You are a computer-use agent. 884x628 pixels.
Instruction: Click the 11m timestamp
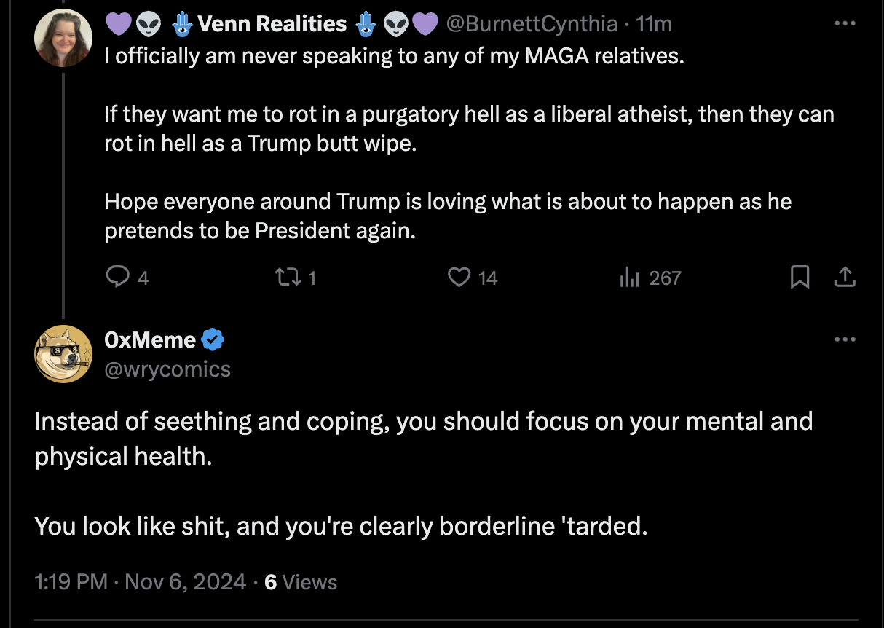(x=654, y=24)
